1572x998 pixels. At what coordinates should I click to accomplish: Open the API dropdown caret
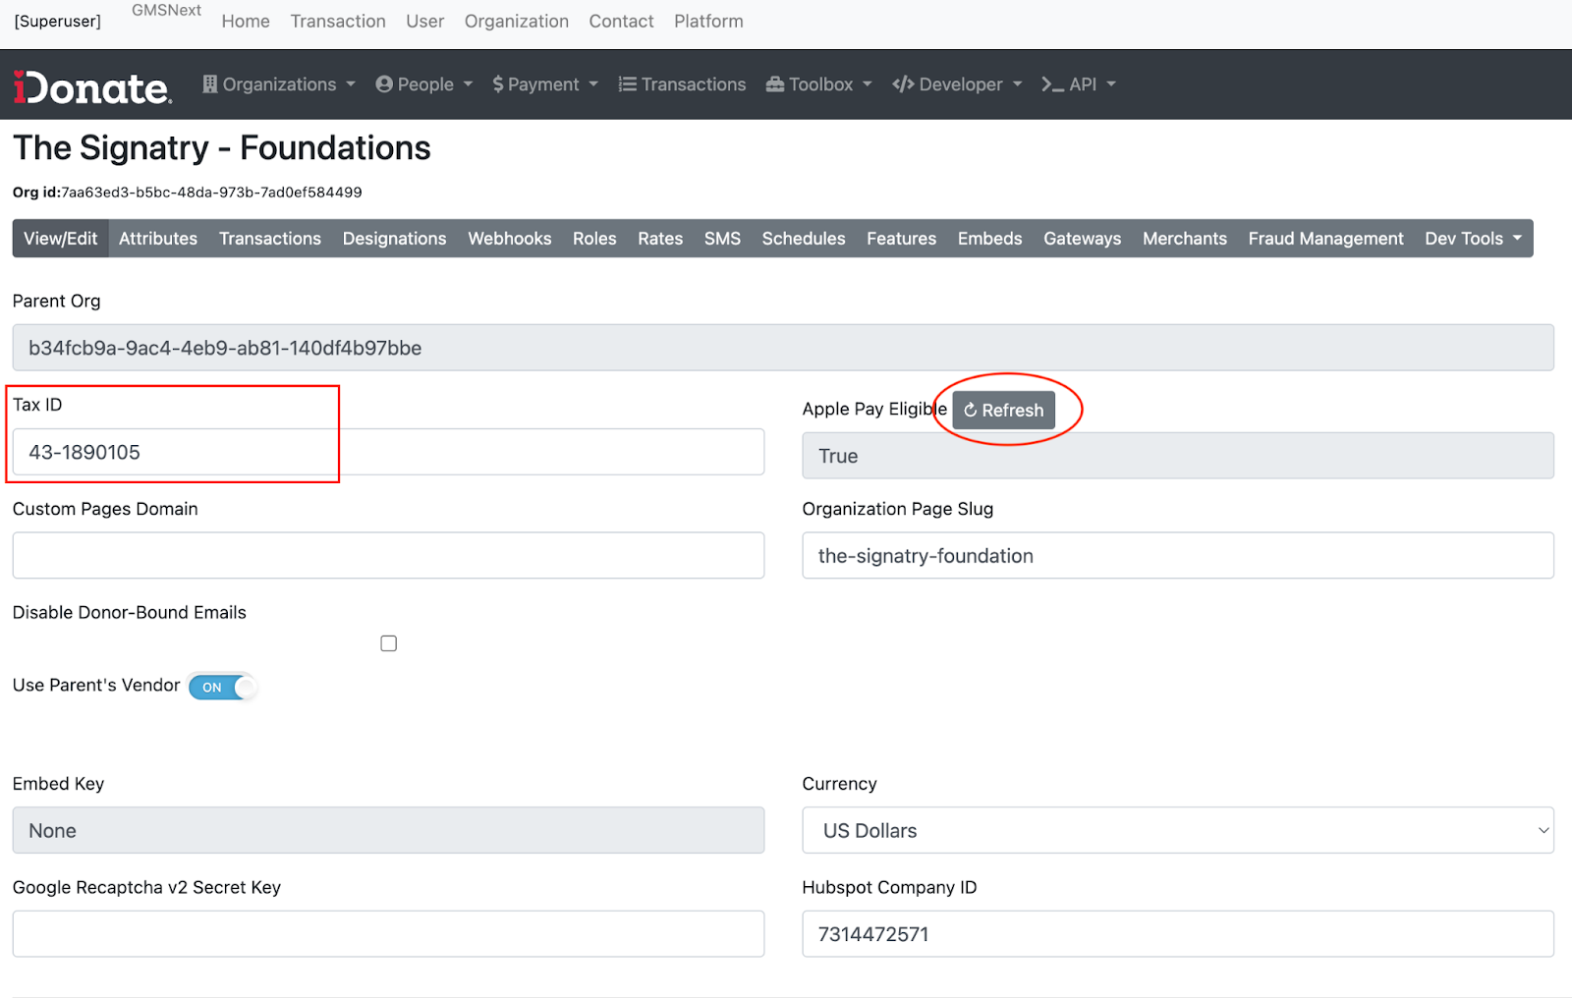[x=1111, y=84]
